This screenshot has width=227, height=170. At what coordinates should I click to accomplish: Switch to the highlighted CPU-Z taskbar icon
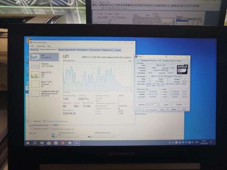(77, 143)
